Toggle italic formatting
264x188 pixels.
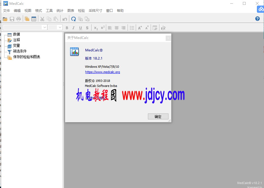click(x=74, y=28)
